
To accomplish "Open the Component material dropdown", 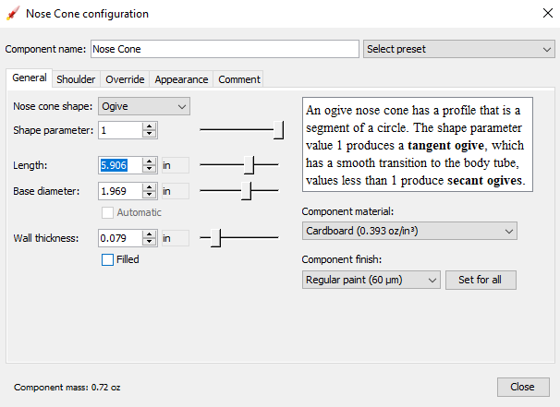I will coord(408,232).
